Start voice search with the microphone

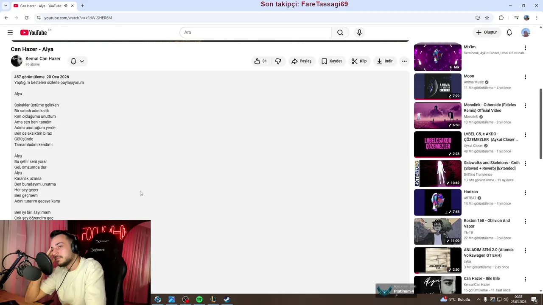[x=359, y=33]
